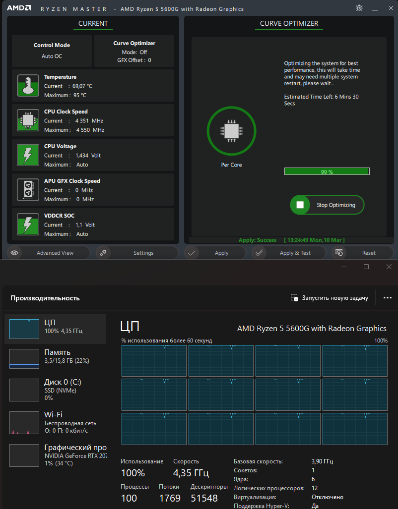Image resolution: width=398 pixels, height=509 pixels.
Task: Click the ЦП usage mini graph thumbnail
Action: (24, 329)
